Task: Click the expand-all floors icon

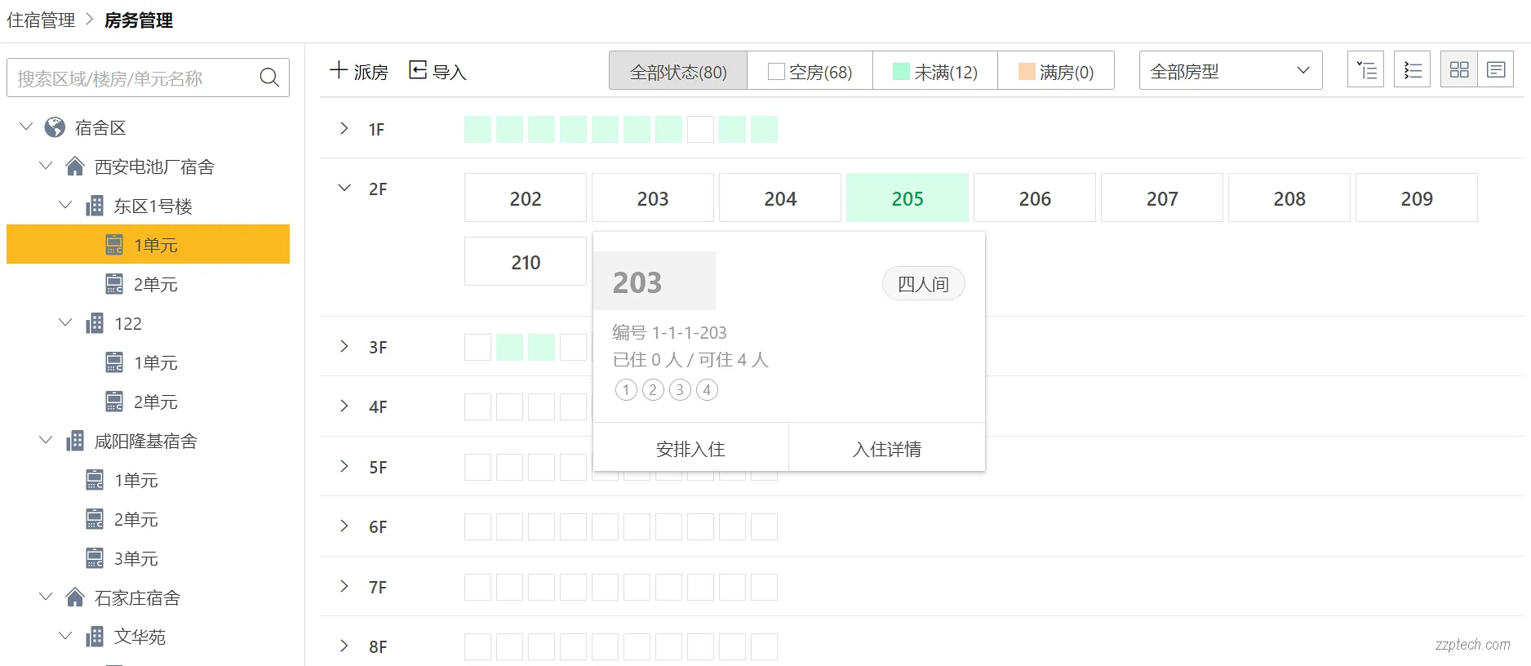Action: pos(1365,70)
